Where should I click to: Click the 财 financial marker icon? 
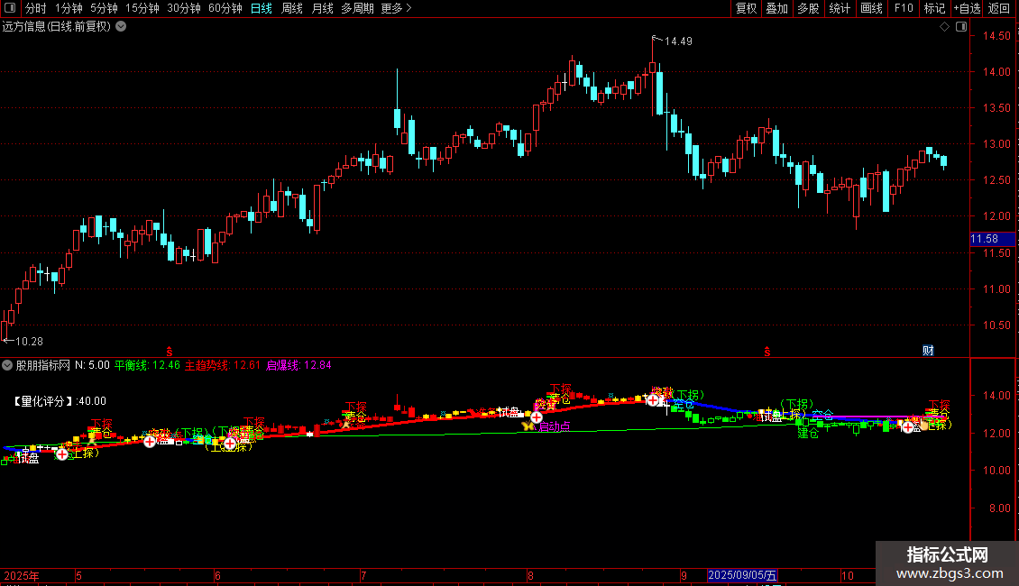point(928,351)
